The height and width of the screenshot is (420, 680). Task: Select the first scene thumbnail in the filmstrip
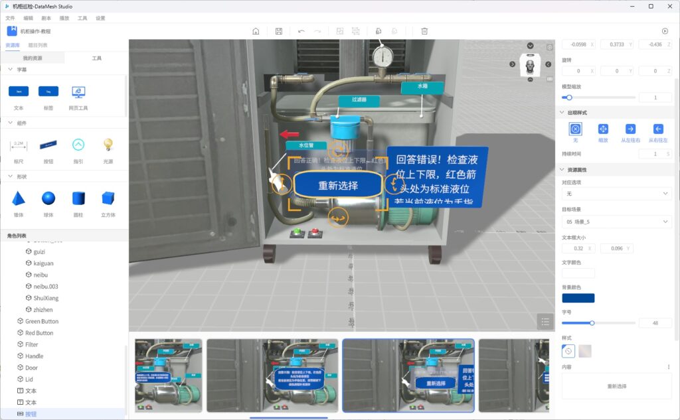pos(168,375)
